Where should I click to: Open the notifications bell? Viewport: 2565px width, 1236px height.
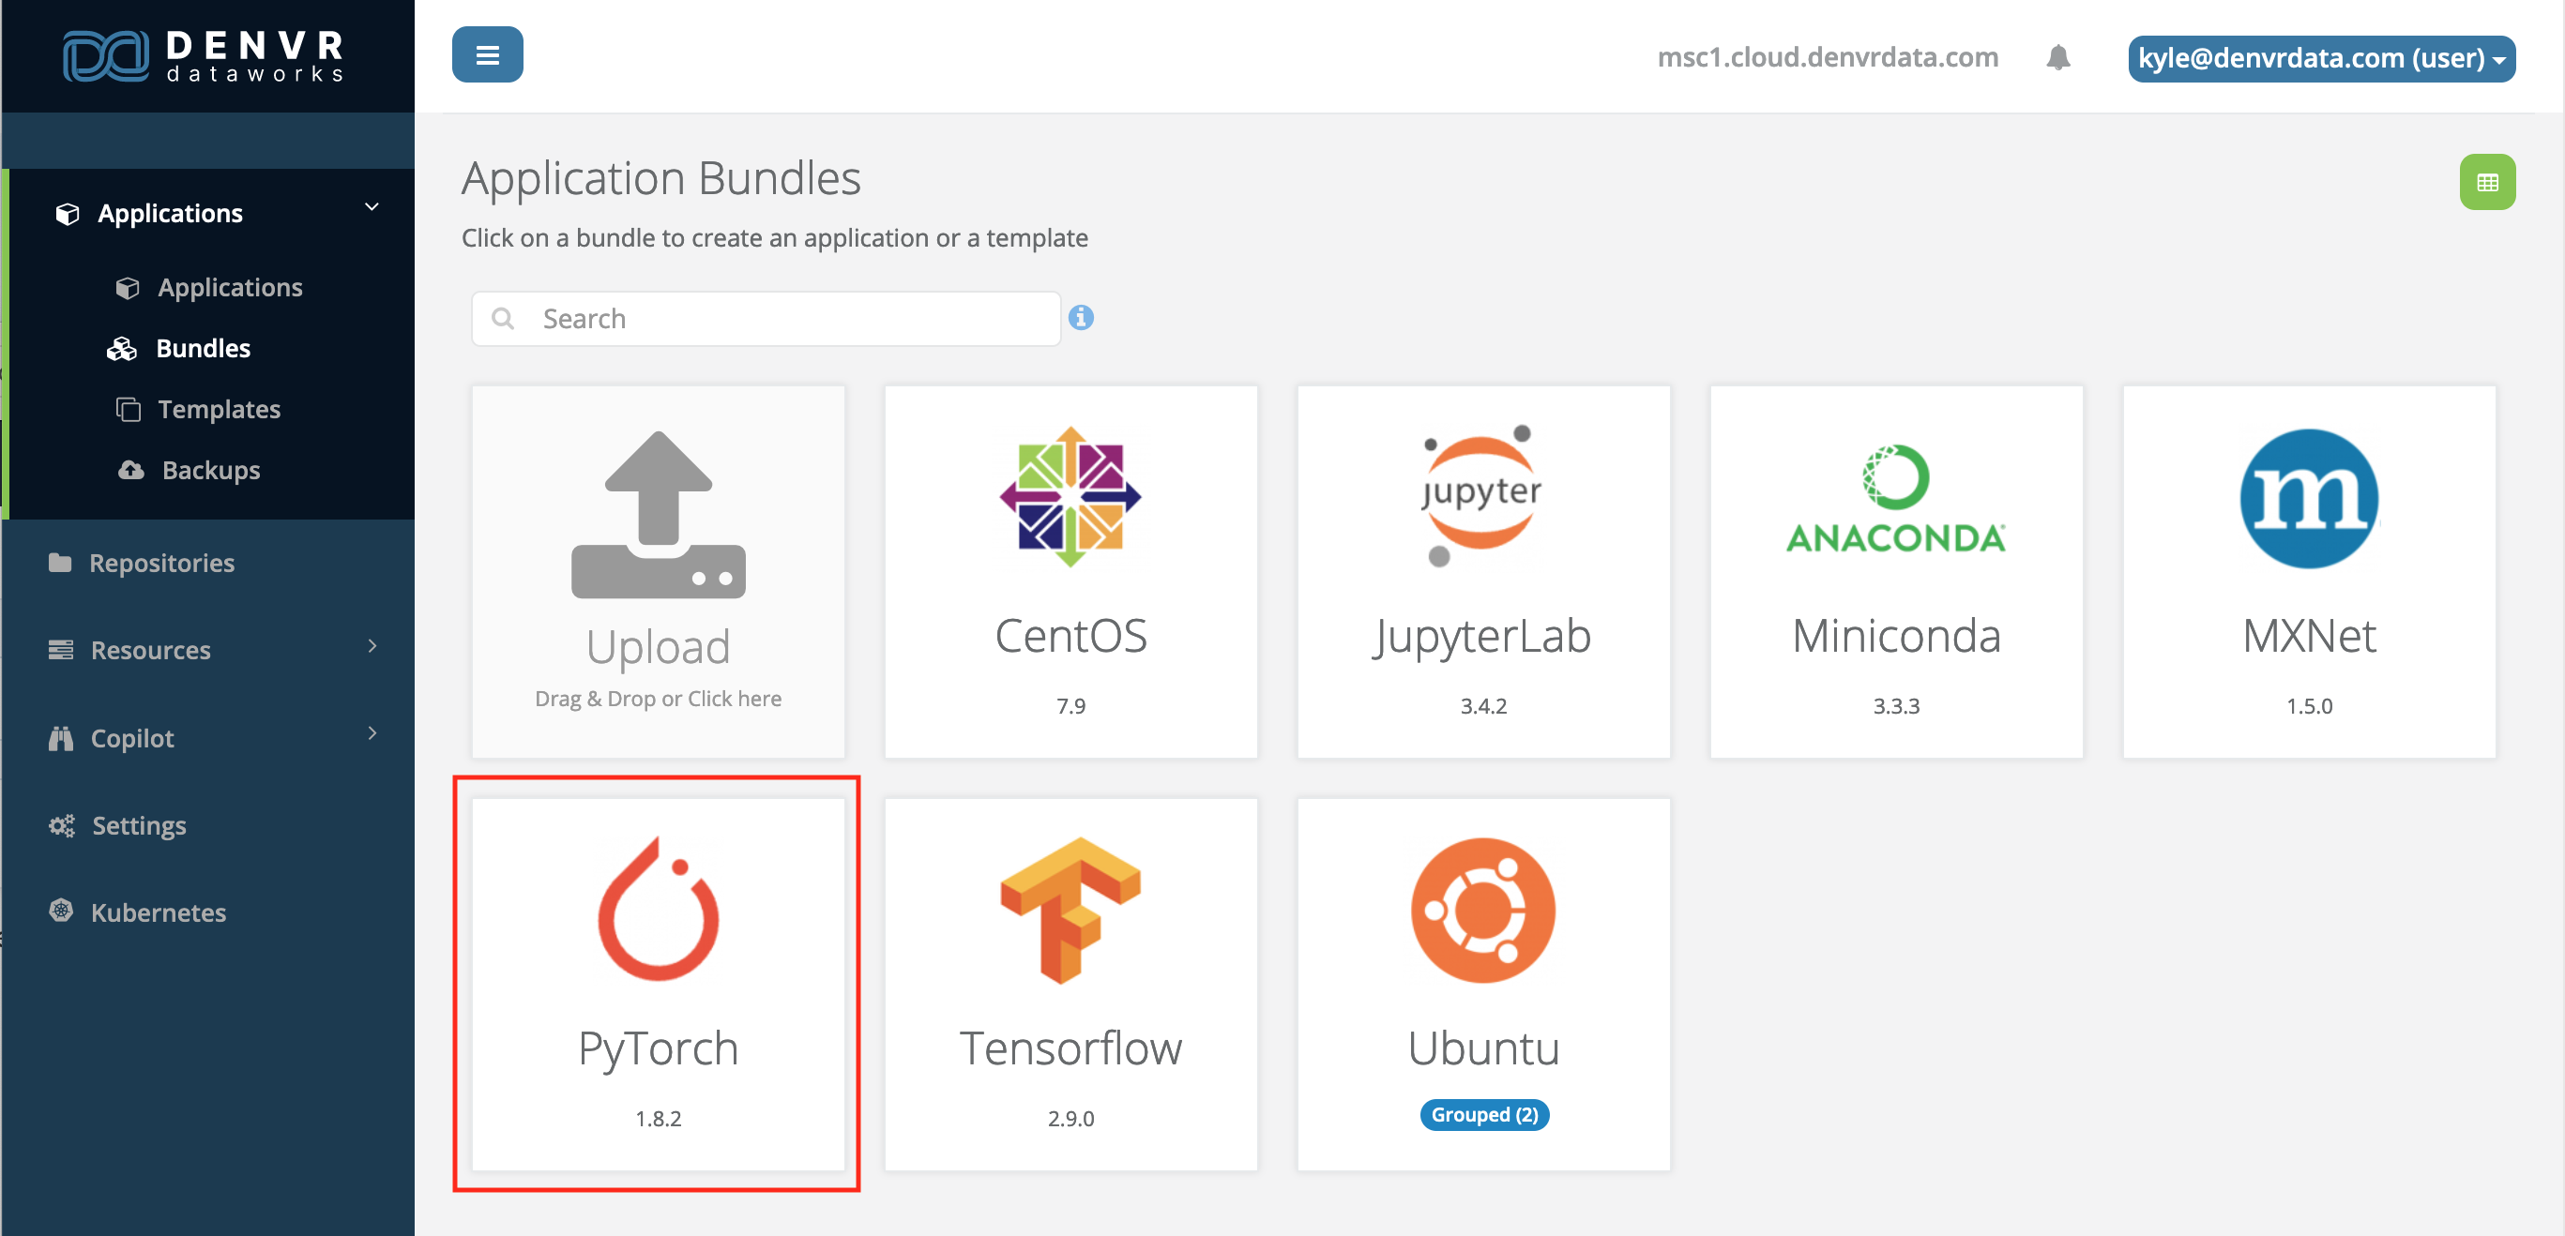point(2058,58)
